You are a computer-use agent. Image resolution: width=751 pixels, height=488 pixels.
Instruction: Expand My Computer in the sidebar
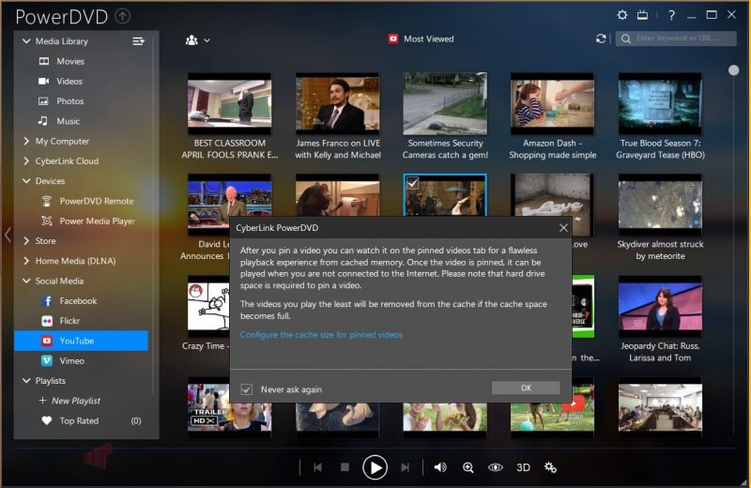[26, 142]
